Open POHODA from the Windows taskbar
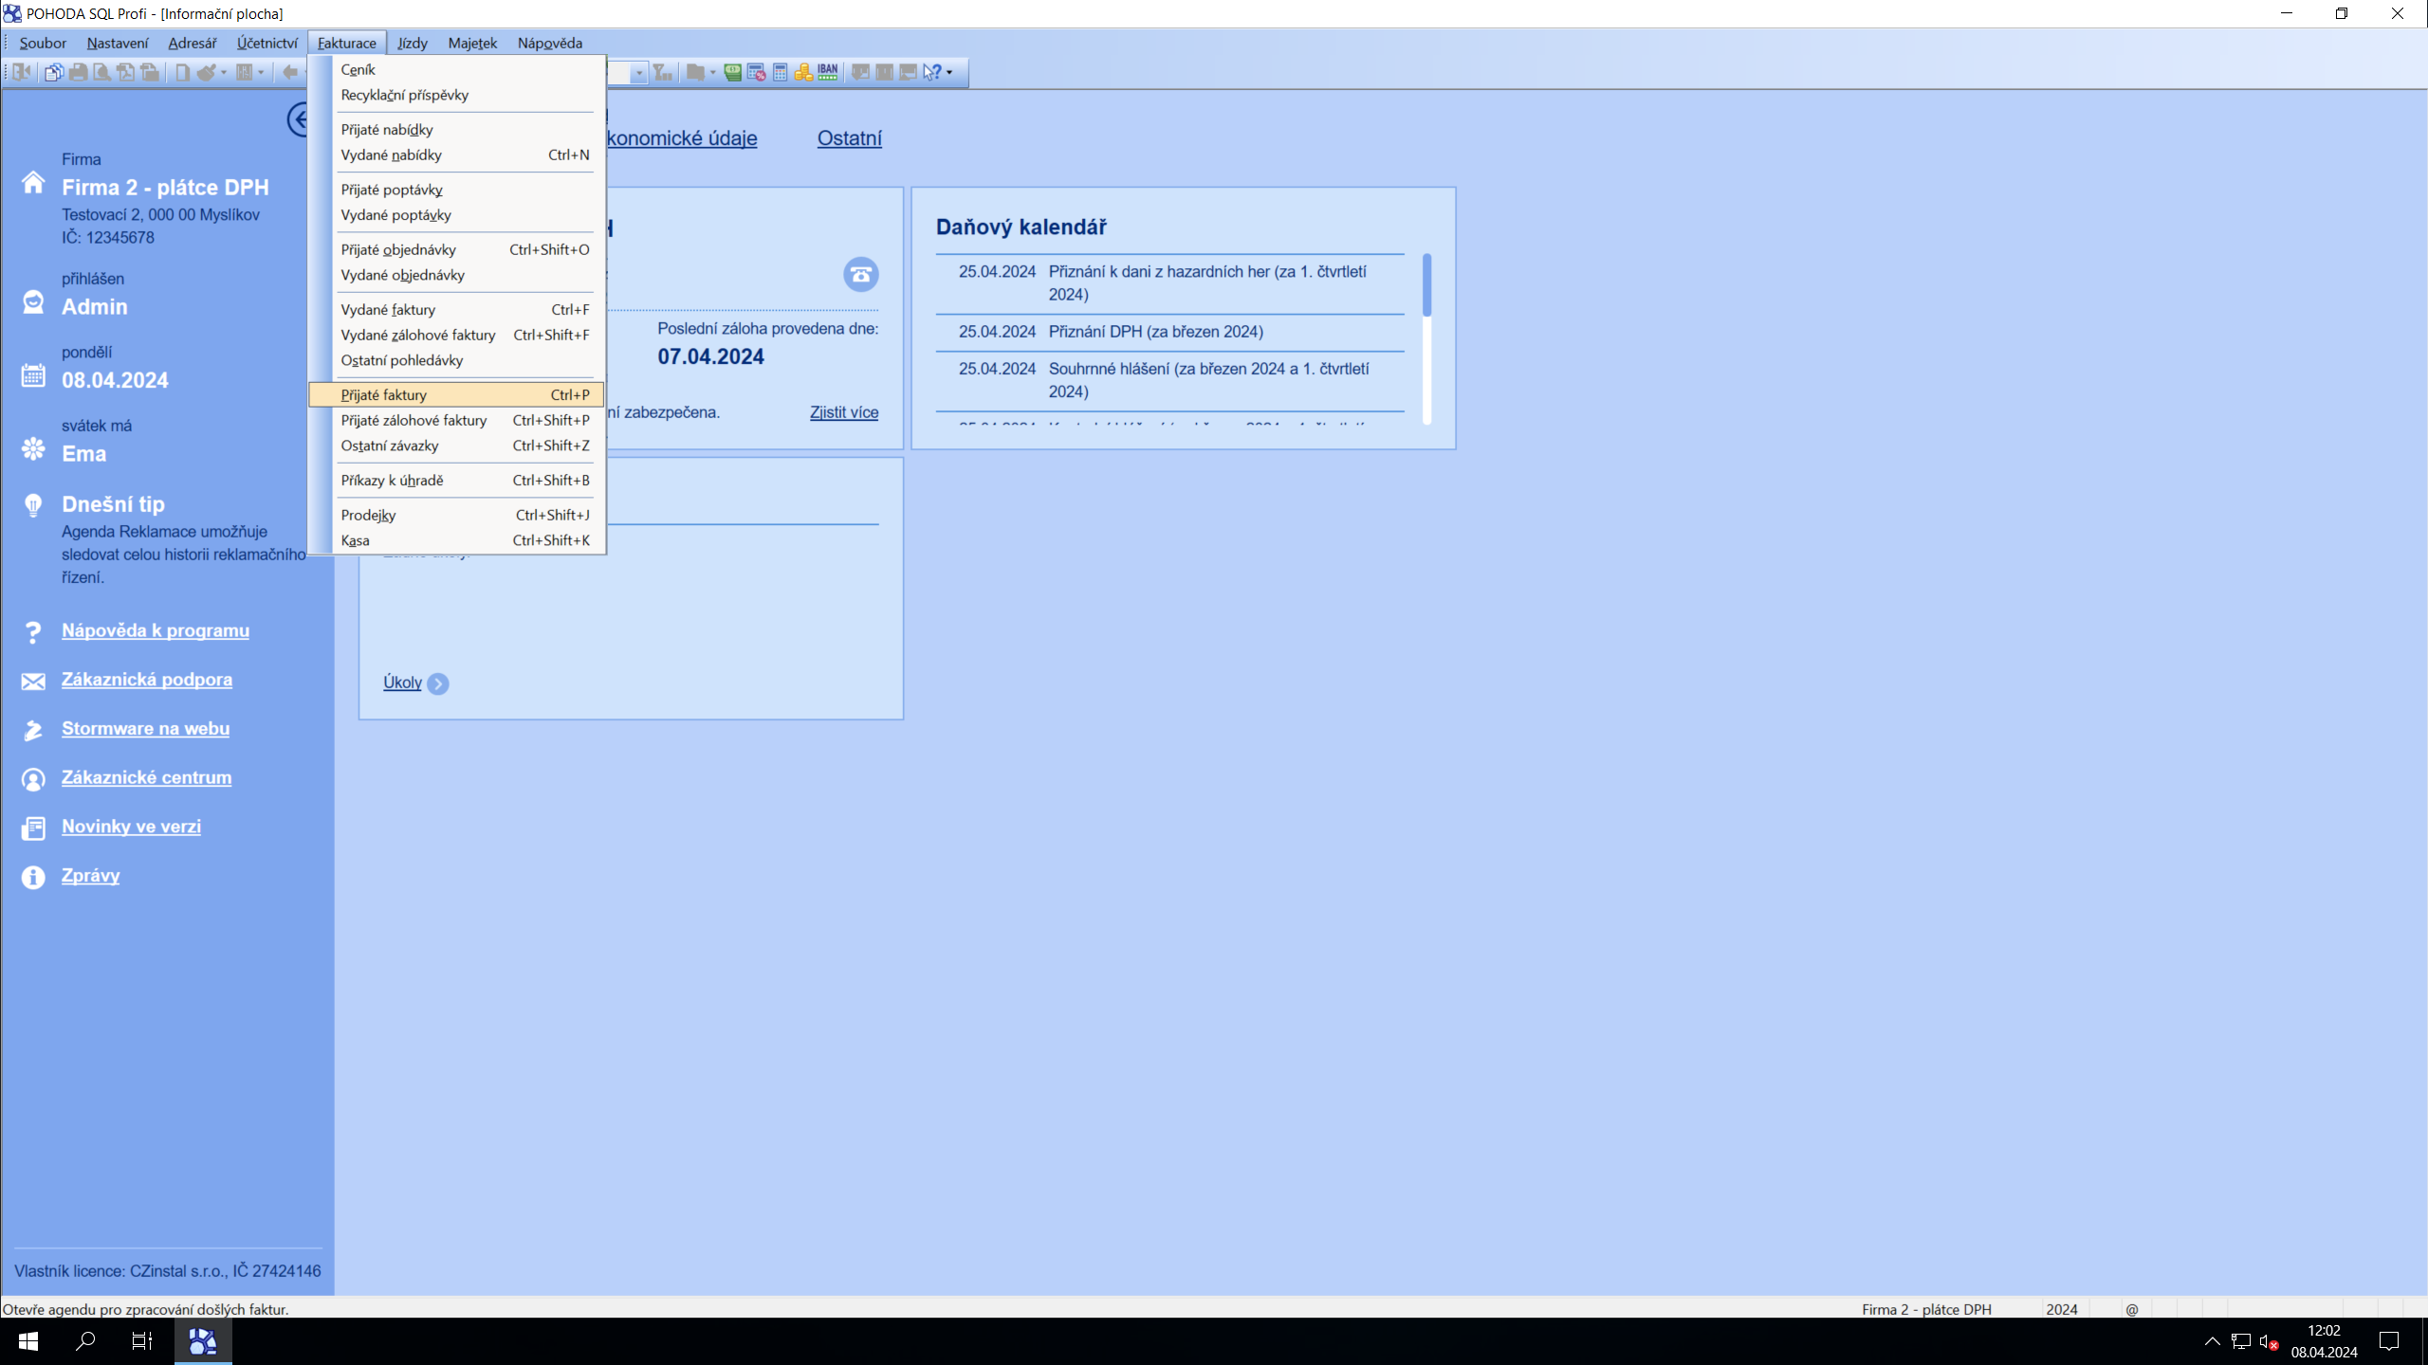The width and height of the screenshot is (2428, 1365). click(202, 1341)
